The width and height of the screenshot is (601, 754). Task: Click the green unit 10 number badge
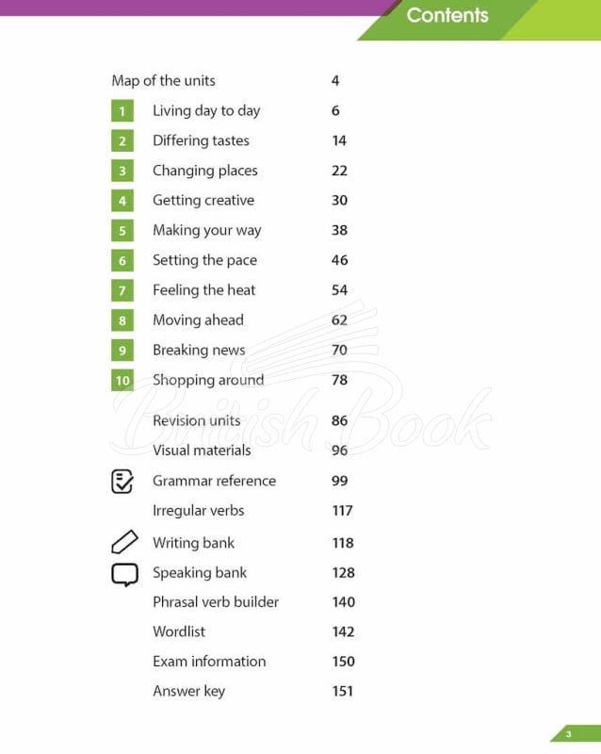pos(122,381)
